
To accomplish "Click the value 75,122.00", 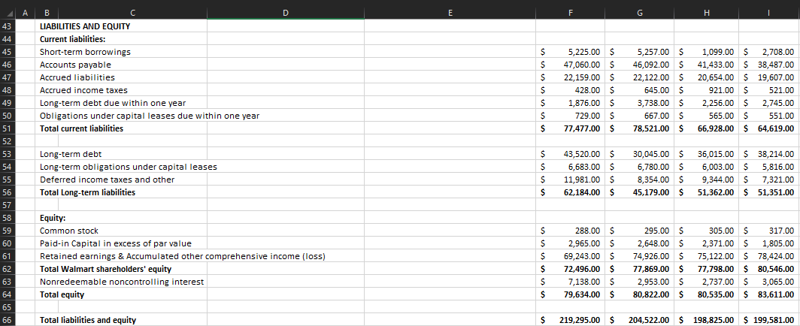I will click(x=715, y=256).
